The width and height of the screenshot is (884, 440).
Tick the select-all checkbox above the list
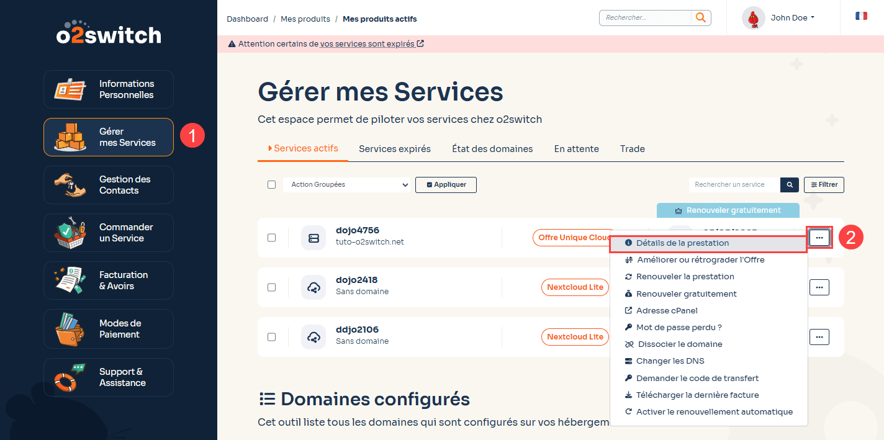tap(271, 184)
